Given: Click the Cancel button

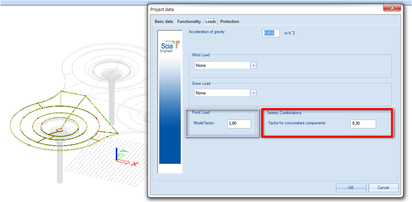Looking at the screenshot, I should coord(383,188).
